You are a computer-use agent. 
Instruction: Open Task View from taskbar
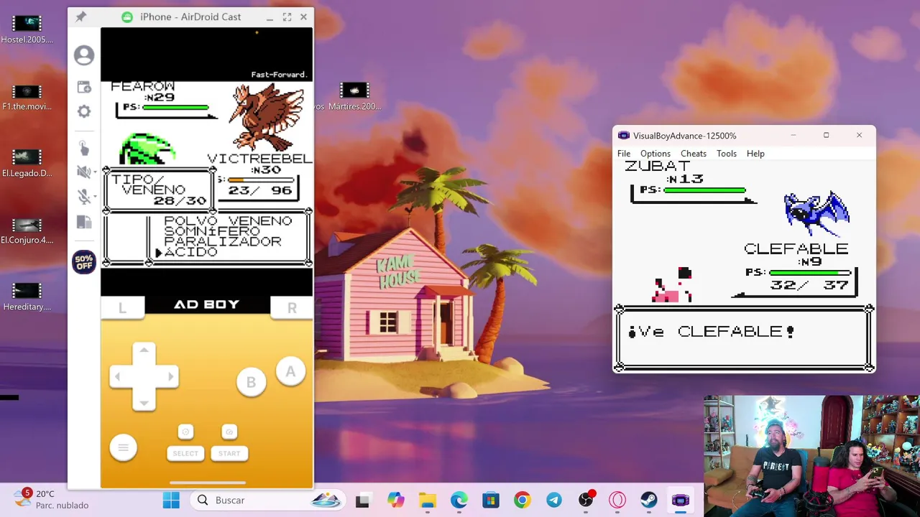[362, 500]
